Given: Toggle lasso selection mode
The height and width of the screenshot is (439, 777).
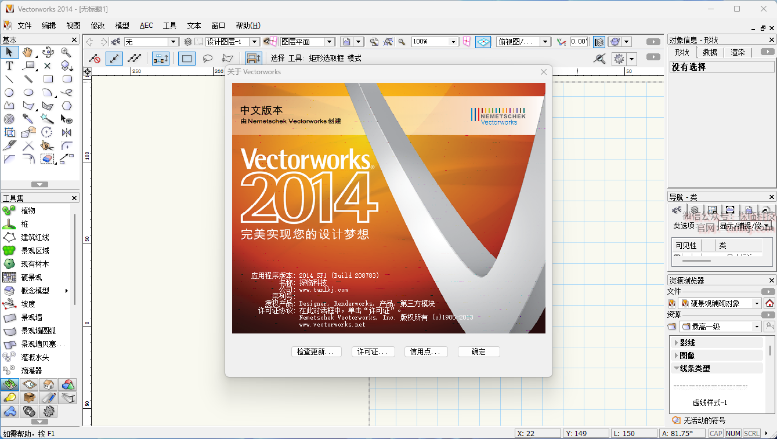Looking at the screenshot, I should click(207, 59).
